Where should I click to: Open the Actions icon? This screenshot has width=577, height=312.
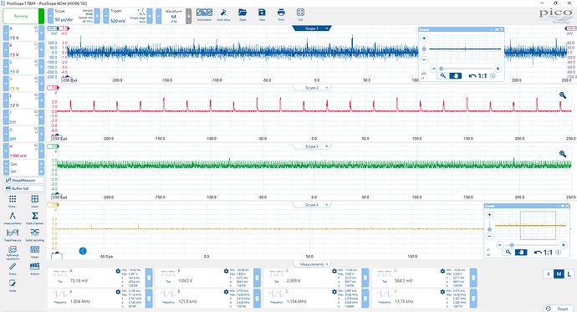pos(34,266)
